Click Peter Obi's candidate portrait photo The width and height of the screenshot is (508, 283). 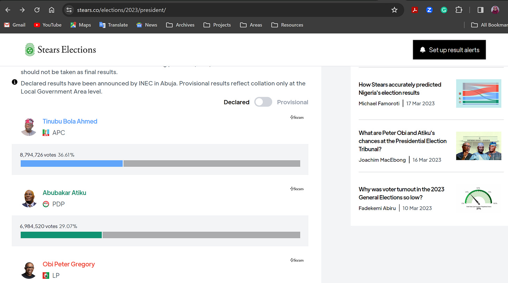click(x=29, y=270)
